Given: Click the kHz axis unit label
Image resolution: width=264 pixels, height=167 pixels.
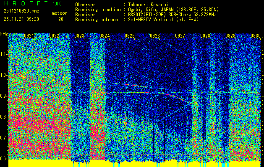Looking at the screenshot, I should coord(4,34).
